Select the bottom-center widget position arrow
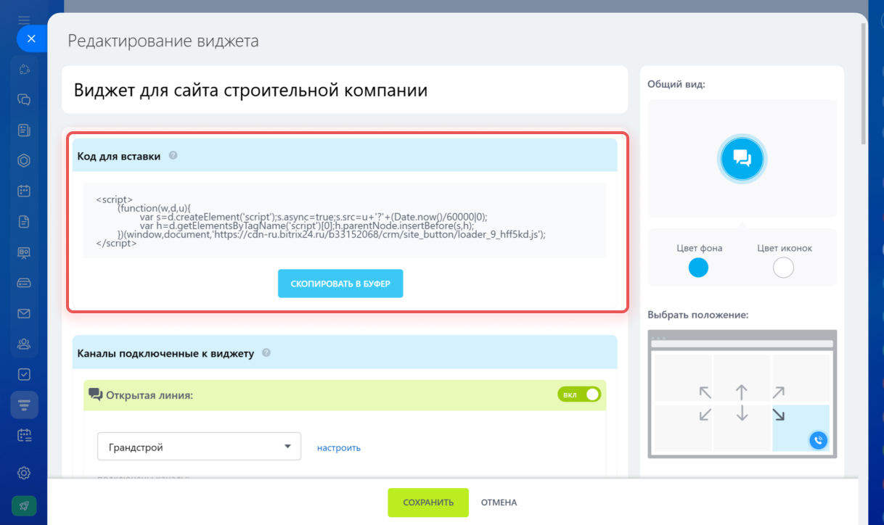The image size is (884, 525). click(x=741, y=413)
